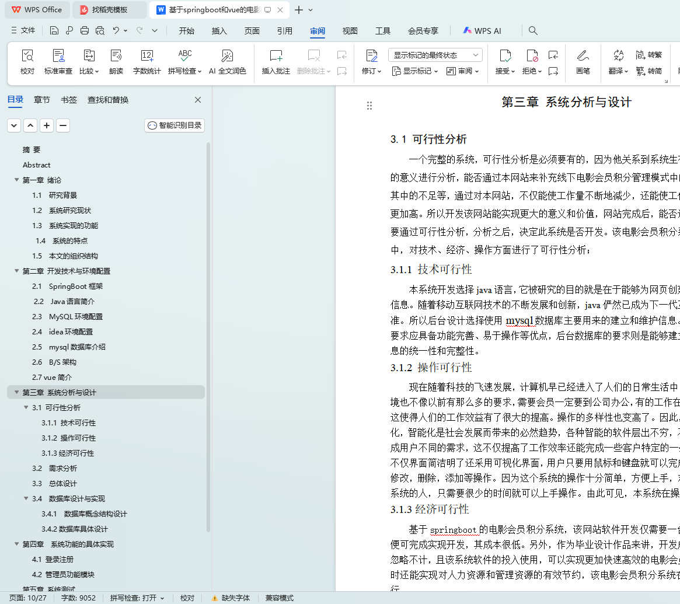Switch to the 引用 ribbon tab
680x604 pixels.
point(284,31)
